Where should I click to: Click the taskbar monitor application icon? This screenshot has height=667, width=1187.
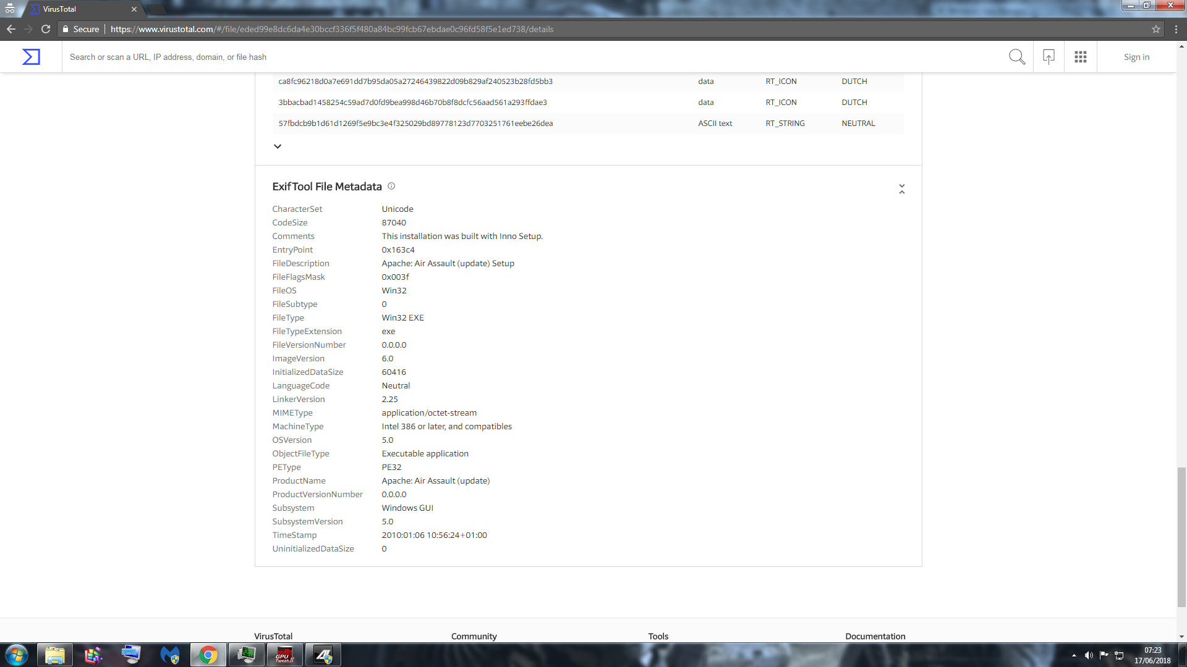coord(247,655)
